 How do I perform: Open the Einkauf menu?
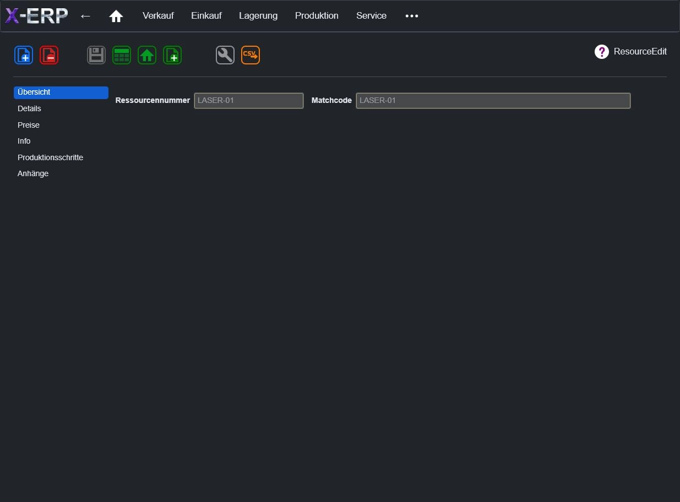(206, 16)
